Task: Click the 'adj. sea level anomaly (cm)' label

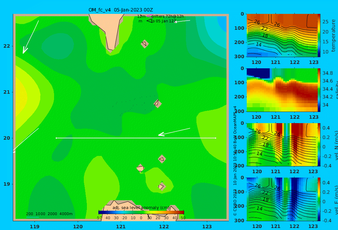Action: point(141,208)
